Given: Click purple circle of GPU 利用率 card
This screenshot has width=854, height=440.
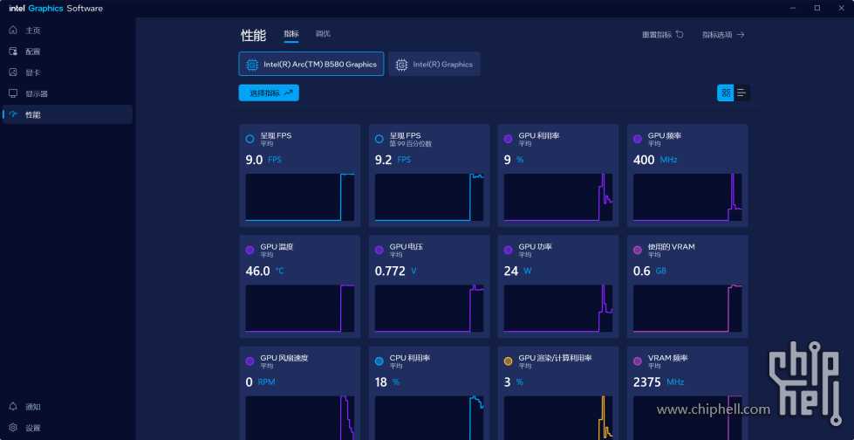Looking at the screenshot, I should [x=509, y=139].
